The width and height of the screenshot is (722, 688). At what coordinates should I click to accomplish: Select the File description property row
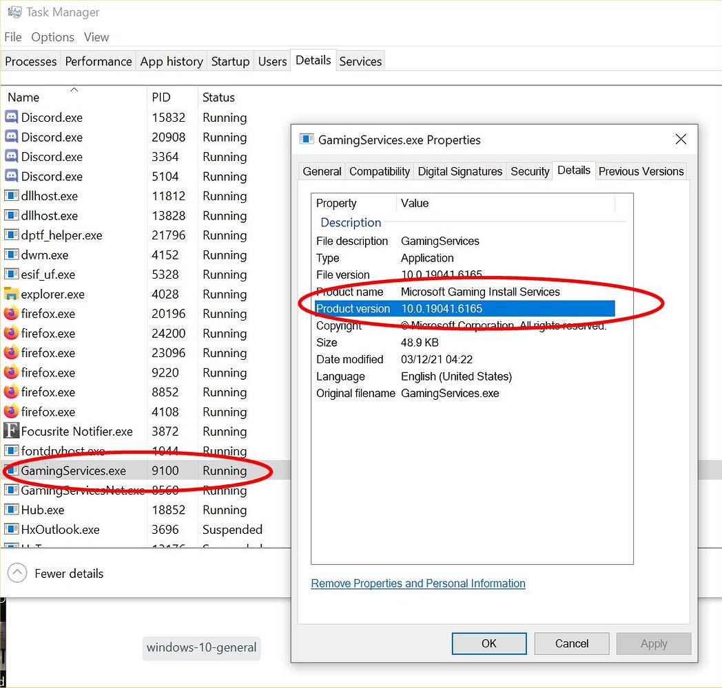coord(464,241)
